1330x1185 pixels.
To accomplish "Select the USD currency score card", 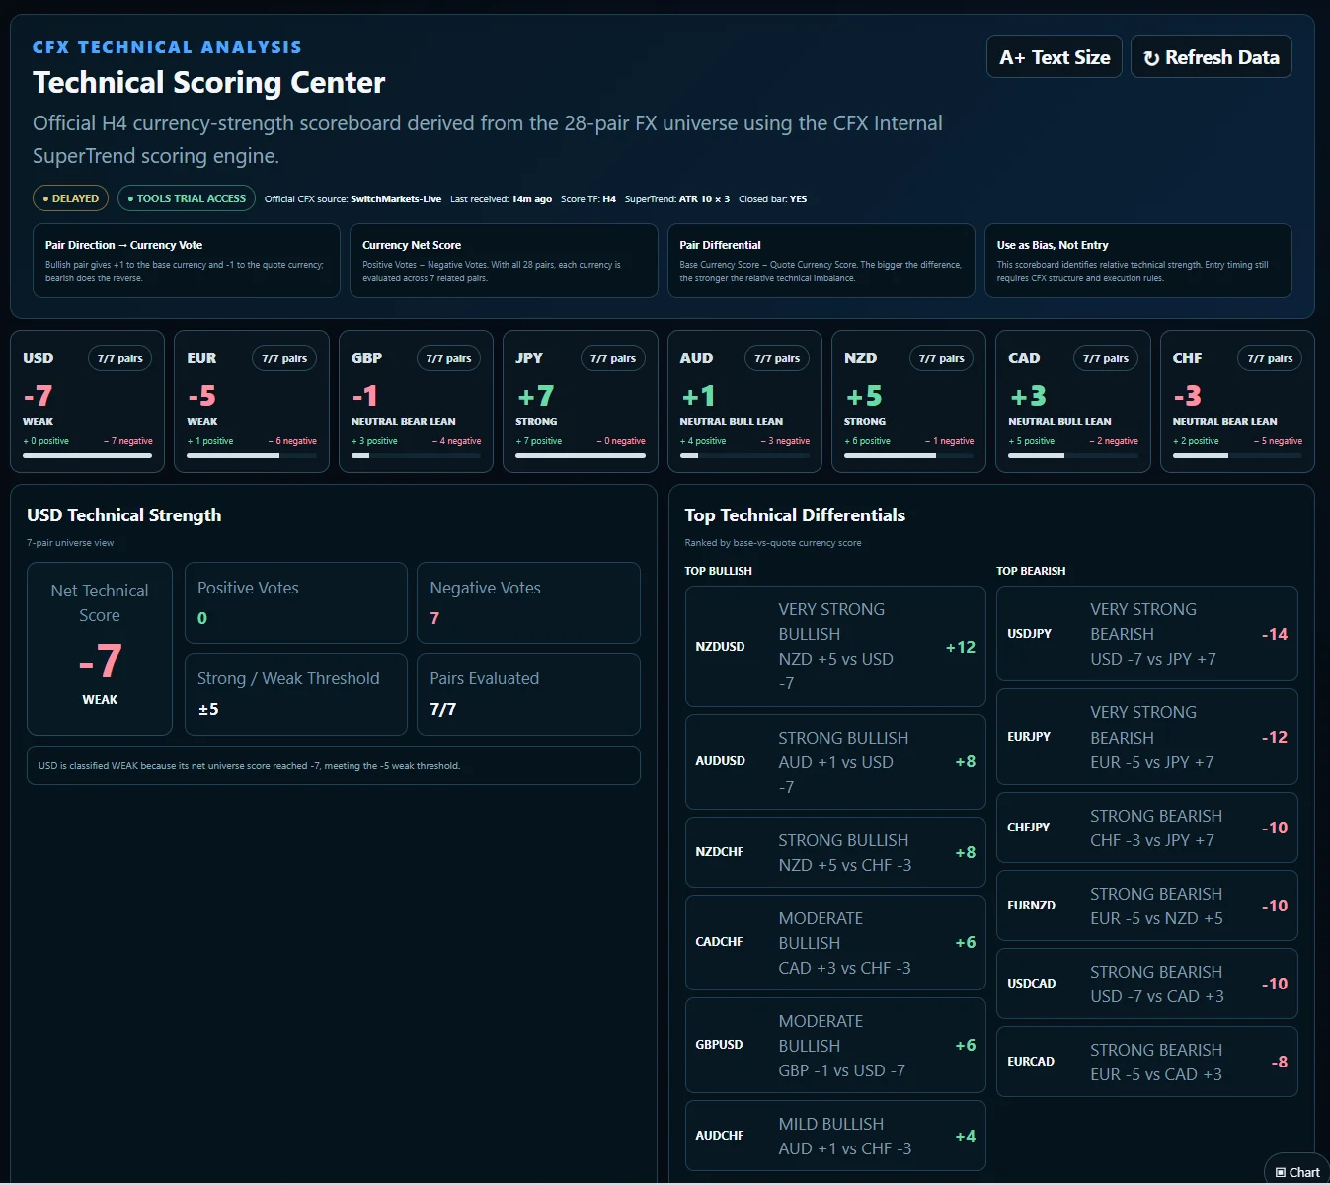I will [x=88, y=401].
